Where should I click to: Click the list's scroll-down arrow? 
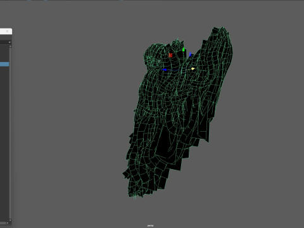(x=10, y=220)
